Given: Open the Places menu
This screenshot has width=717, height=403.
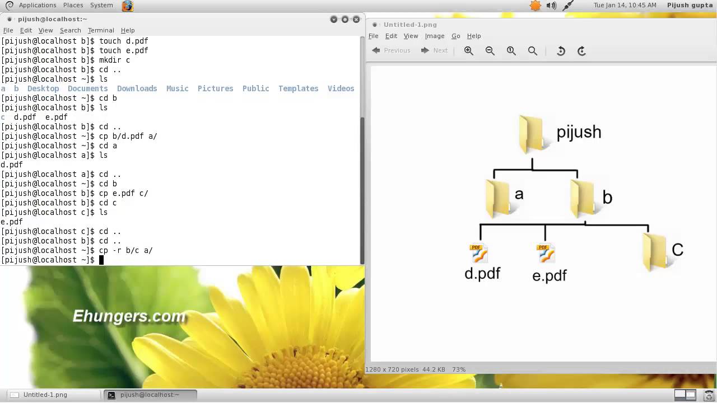Looking at the screenshot, I should 73,5.
